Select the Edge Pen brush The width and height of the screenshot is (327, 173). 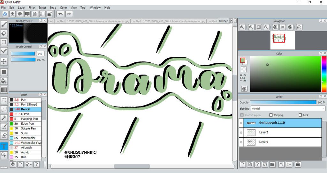25,124
